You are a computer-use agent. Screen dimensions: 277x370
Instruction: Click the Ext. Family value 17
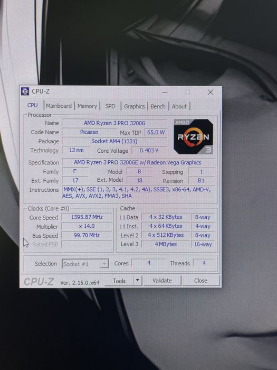(x=75, y=181)
